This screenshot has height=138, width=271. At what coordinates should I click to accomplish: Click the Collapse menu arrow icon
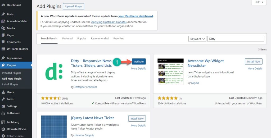(3, 136)
